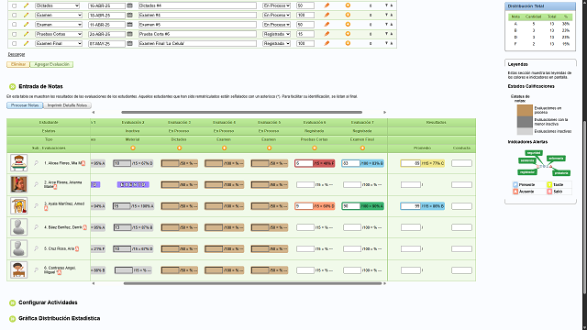This screenshot has width=587, height=330.
Task: Click the pencil edit icon for Examen #4
Action: click(26, 15)
